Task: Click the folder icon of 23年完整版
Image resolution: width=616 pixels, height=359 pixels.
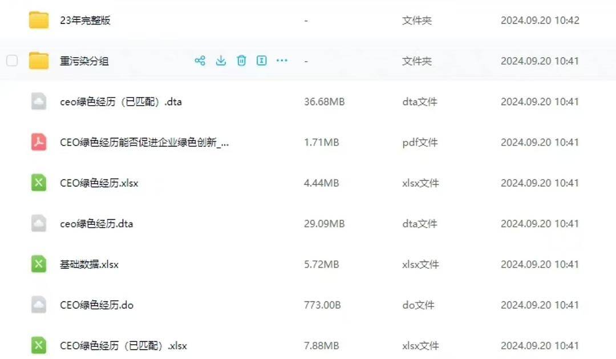Action: pyautogui.click(x=38, y=20)
